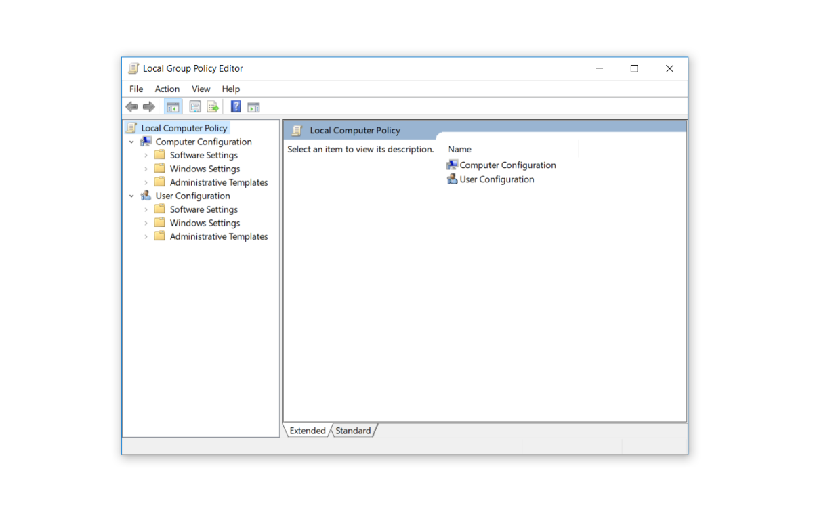The image size is (813, 508).
Task: Maximize the Local Group Policy Editor window
Action: click(634, 68)
